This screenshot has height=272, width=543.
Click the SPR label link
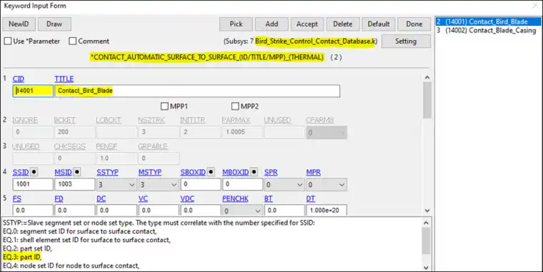[271, 172]
